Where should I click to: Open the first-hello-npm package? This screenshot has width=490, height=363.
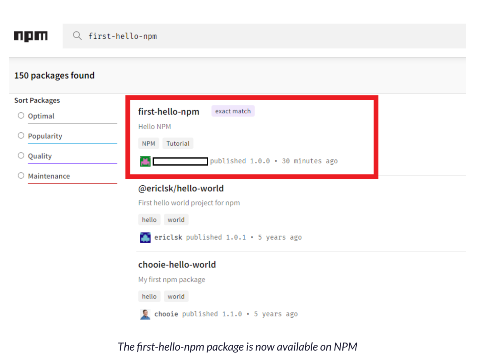point(169,112)
